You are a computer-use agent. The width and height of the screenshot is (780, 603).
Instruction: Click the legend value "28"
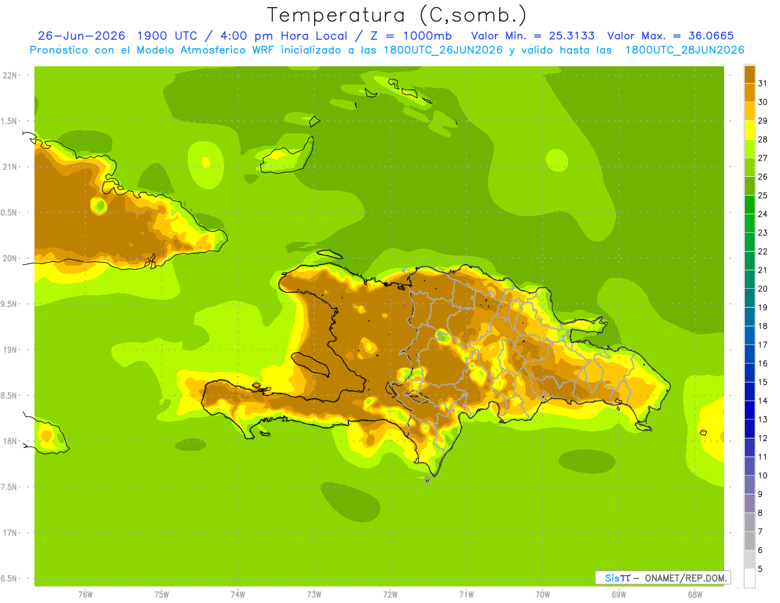click(762, 139)
